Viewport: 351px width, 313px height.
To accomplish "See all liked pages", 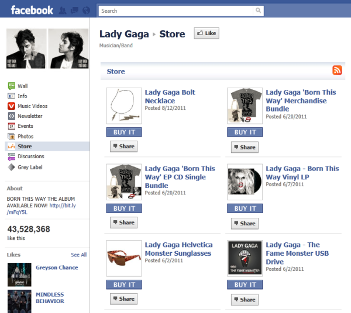I will click(x=78, y=255).
